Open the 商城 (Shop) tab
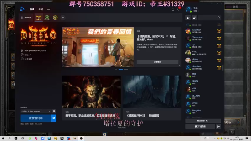The height and width of the screenshot is (141, 251). [x=40, y=9]
